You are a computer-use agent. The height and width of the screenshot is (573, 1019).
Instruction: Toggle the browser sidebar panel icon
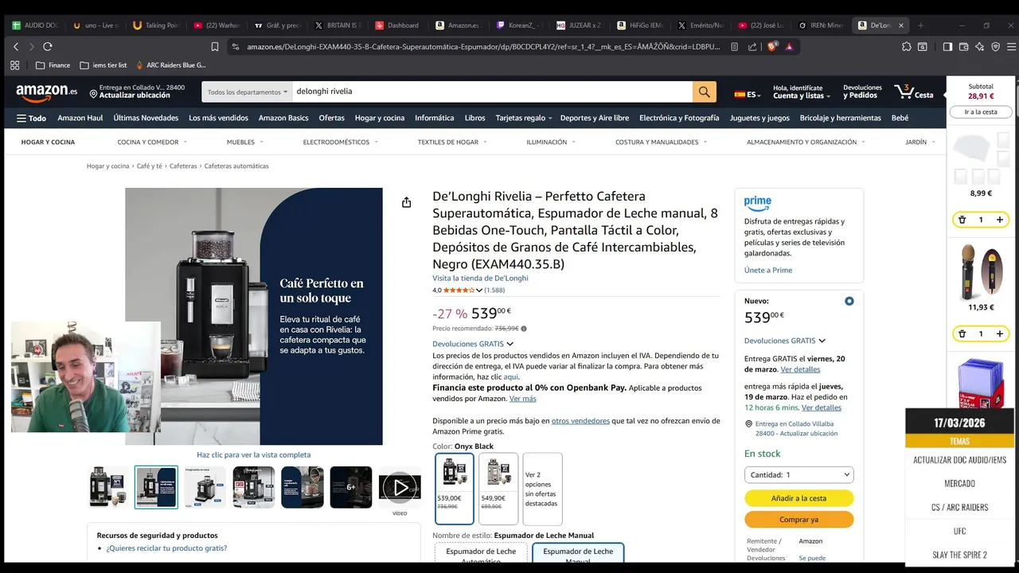tap(947, 47)
